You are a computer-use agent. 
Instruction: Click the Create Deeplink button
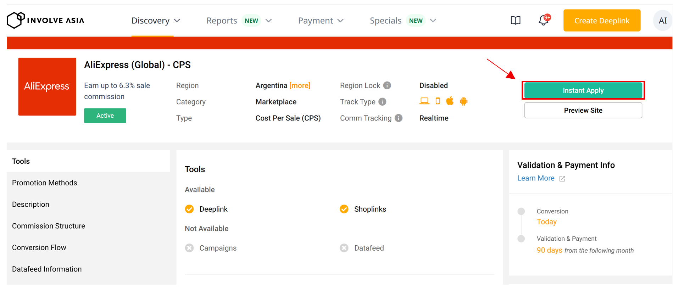coord(602,21)
